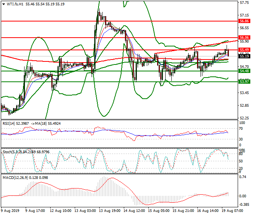This screenshot has width=253, height=215.
Task: Click the 14 Aug 12:00 time axis label
Action: point(134,211)
